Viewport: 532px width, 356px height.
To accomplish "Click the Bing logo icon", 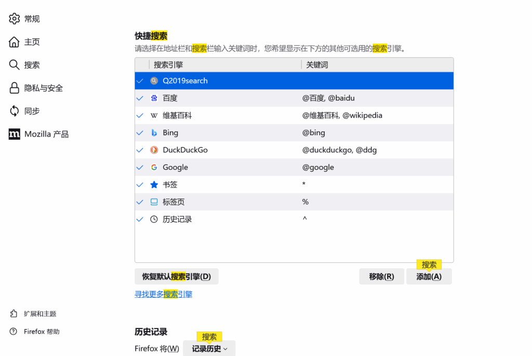I will (x=154, y=133).
